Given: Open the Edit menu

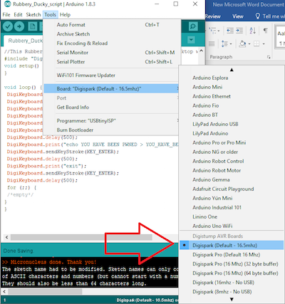Looking at the screenshot, I should pos(18,15).
